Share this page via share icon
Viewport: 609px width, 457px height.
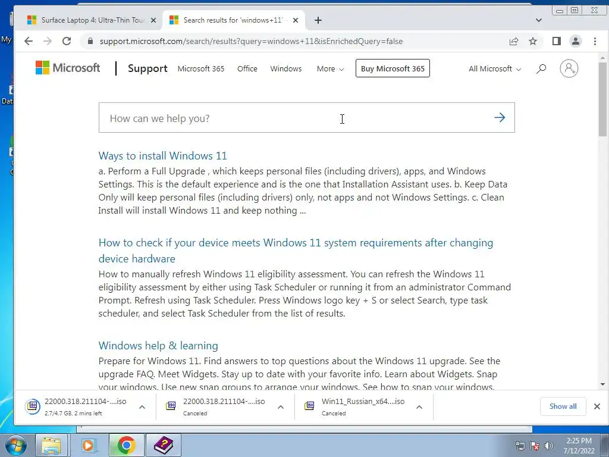tap(514, 41)
